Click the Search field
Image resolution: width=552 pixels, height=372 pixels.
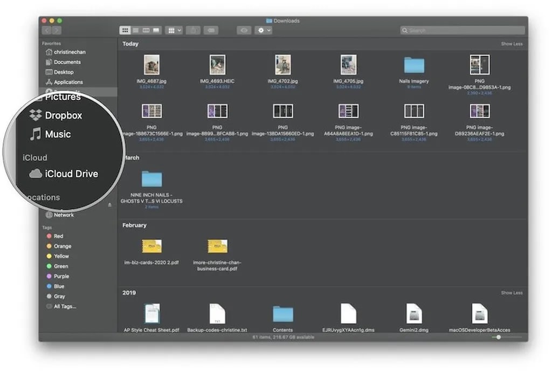point(462,31)
